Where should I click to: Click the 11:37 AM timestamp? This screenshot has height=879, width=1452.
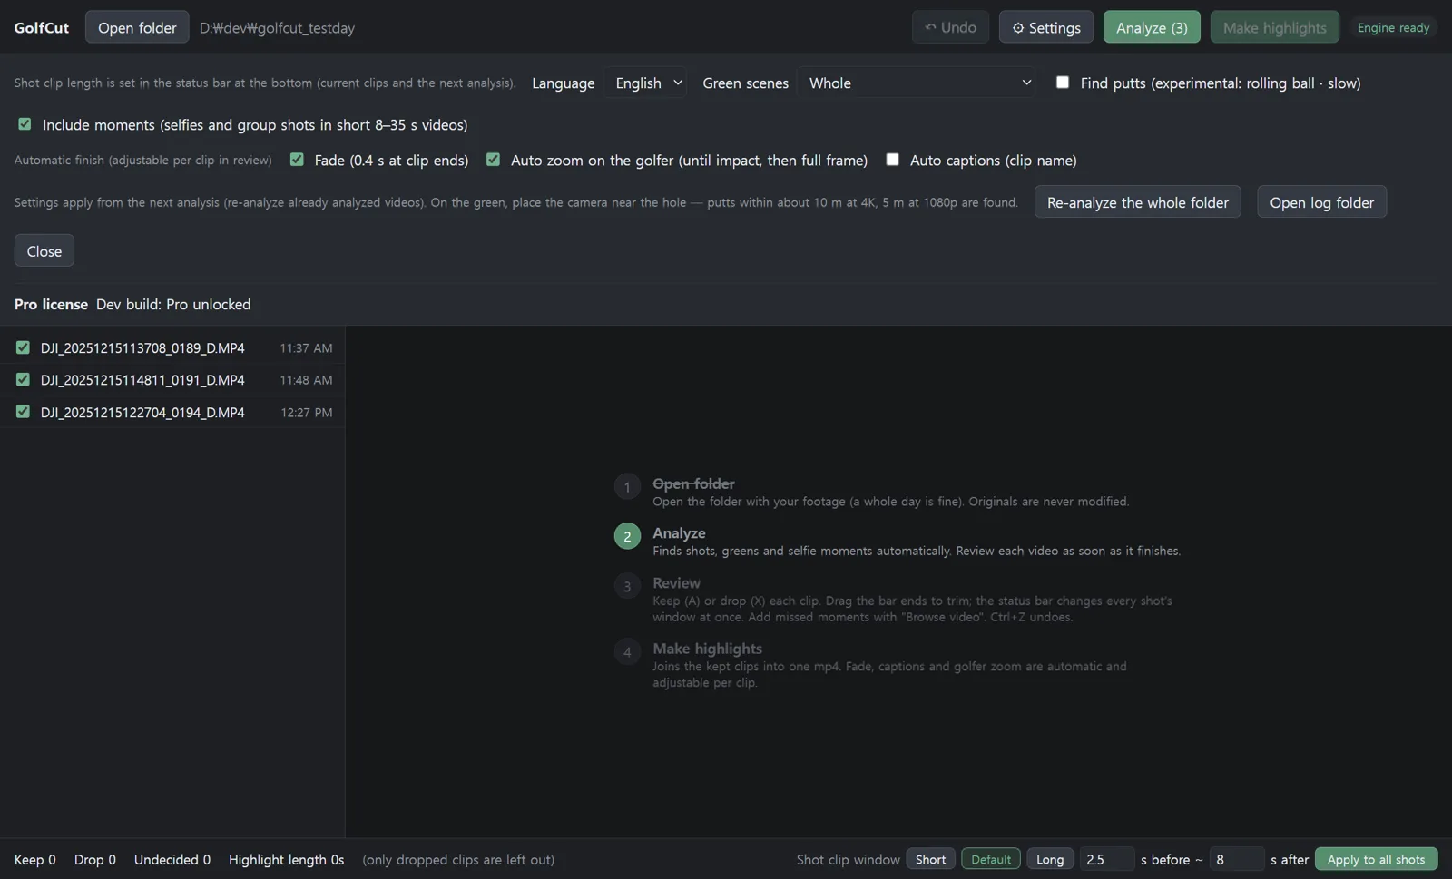(x=306, y=348)
